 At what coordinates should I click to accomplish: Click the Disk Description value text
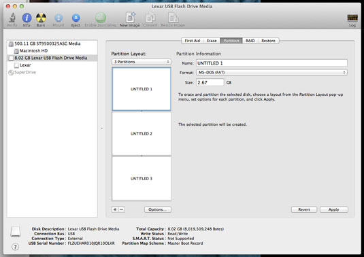[x=93, y=229]
